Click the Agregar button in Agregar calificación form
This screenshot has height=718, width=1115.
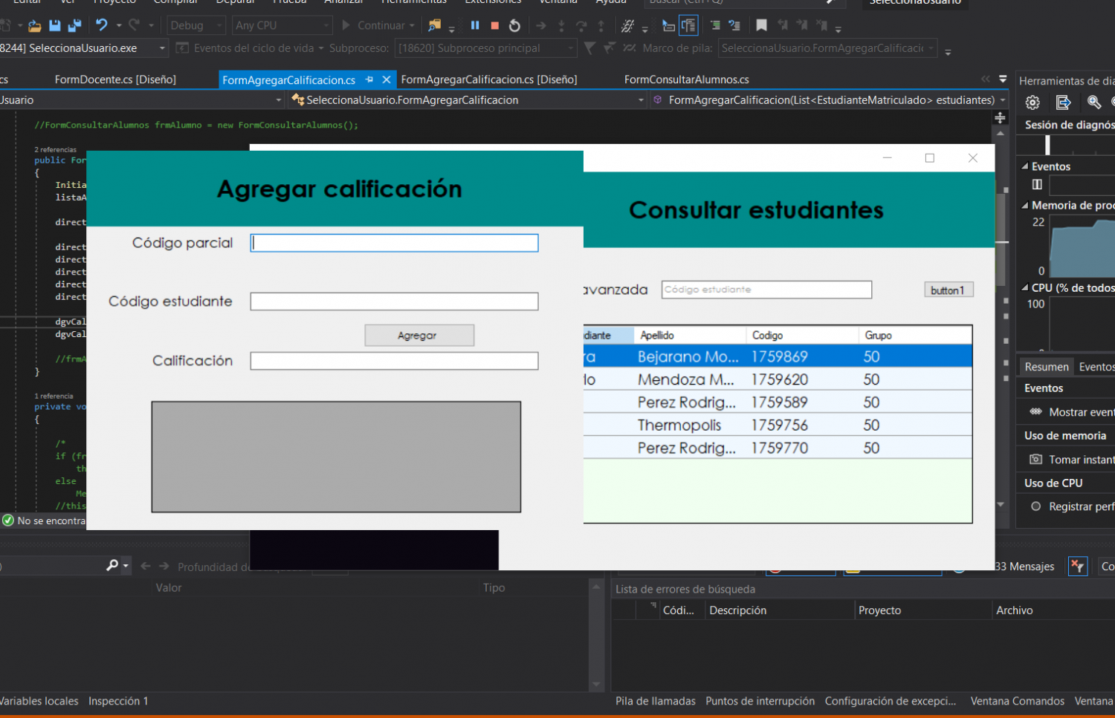point(419,336)
